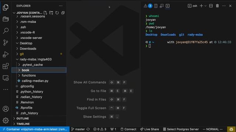Click the terminal input prompt cursor

click(150, 46)
